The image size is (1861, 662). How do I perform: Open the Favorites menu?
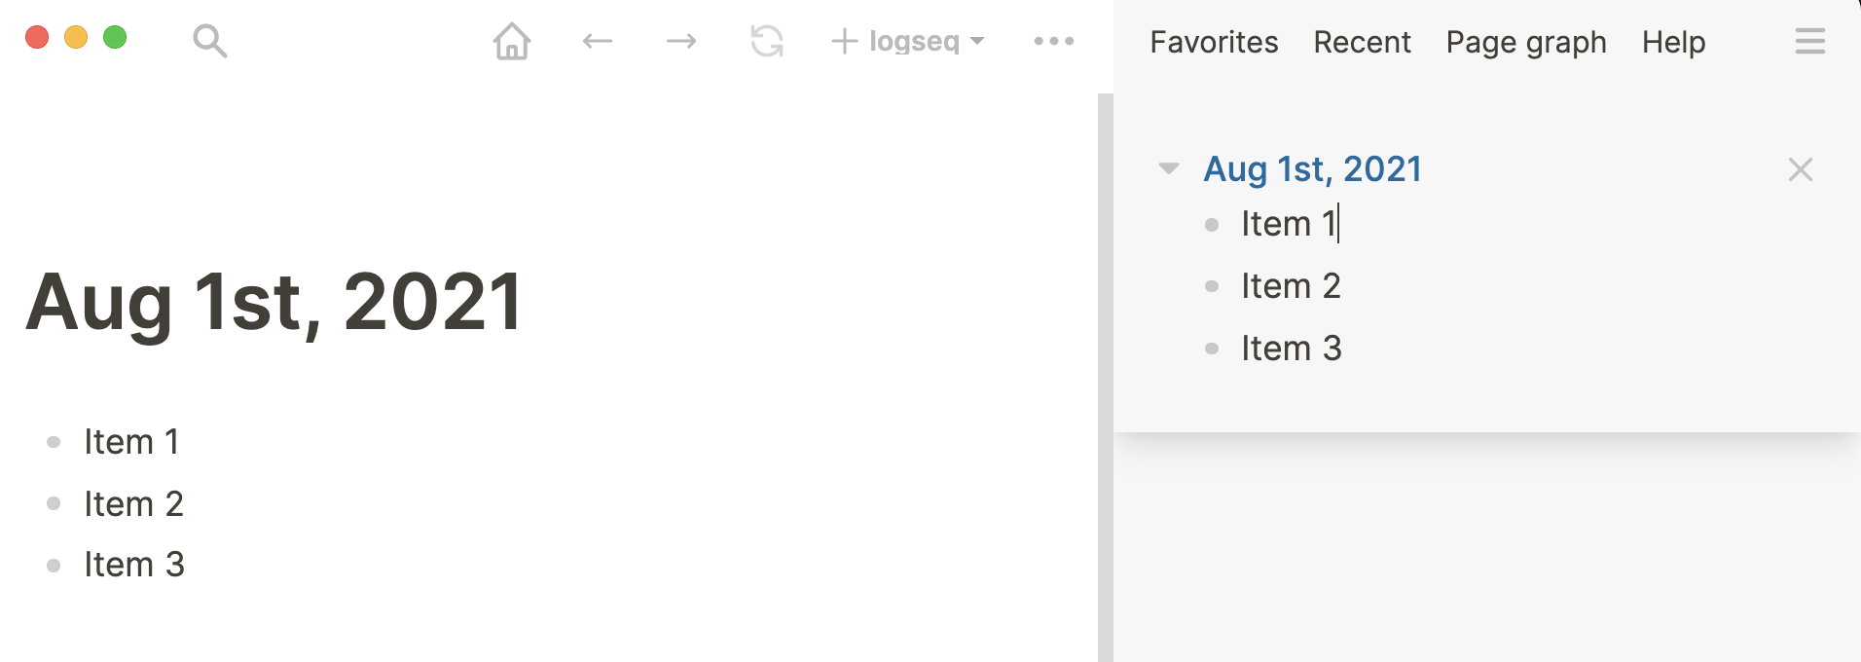[x=1213, y=41]
